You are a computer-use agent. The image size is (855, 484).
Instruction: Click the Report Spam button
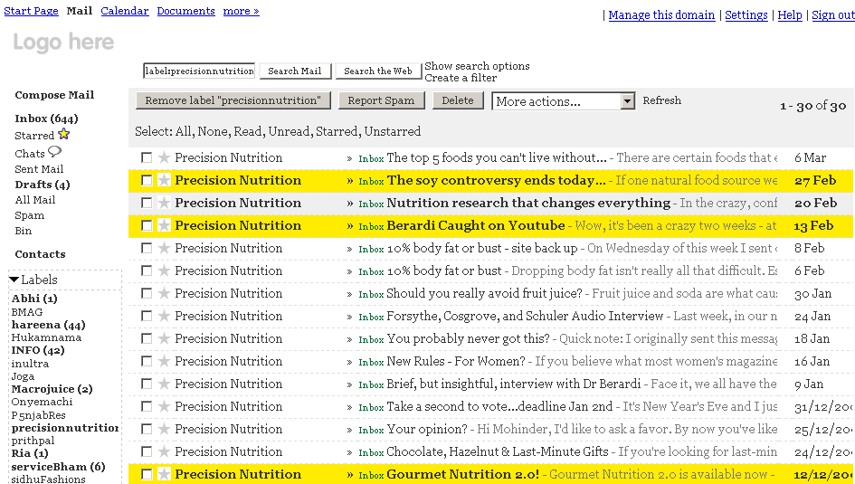(x=381, y=100)
